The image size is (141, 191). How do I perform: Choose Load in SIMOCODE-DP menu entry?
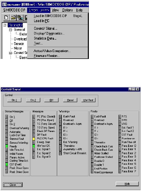[58, 16]
